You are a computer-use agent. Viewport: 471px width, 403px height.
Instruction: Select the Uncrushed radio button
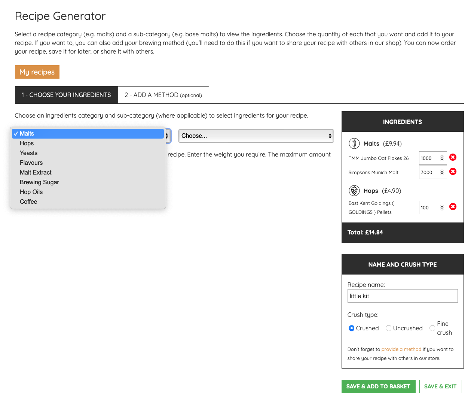coord(388,328)
